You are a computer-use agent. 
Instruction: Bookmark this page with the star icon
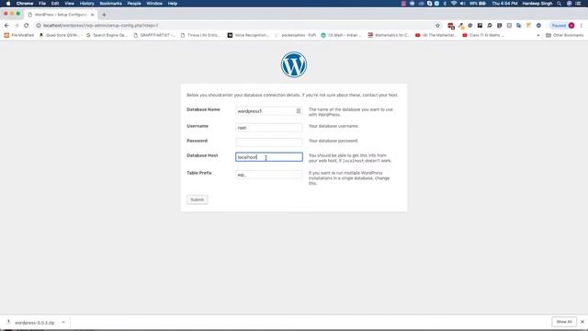437,26
